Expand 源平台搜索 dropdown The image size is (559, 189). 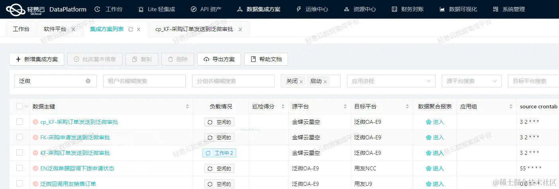pos(471,81)
